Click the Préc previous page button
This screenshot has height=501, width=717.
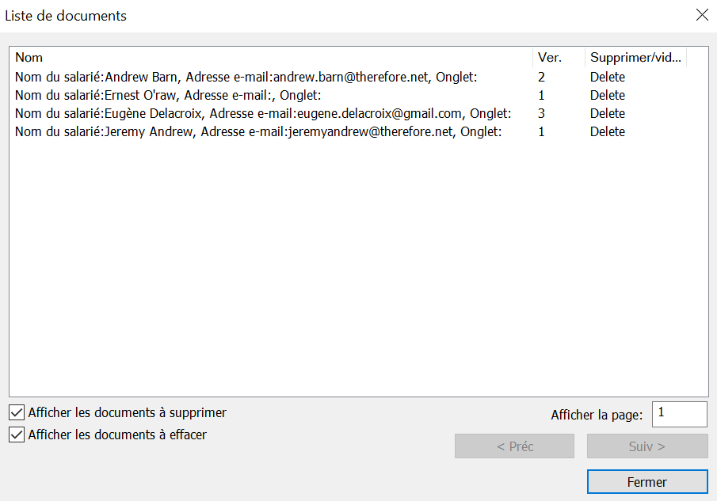(x=514, y=446)
